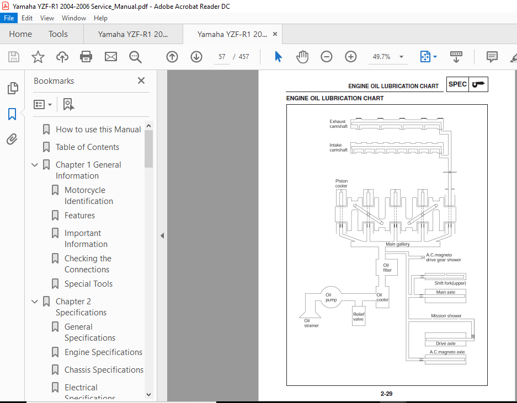The width and height of the screenshot is (517, 403).
Task: Go to Electrical Specifications bookmark
Action: [90, 391]
